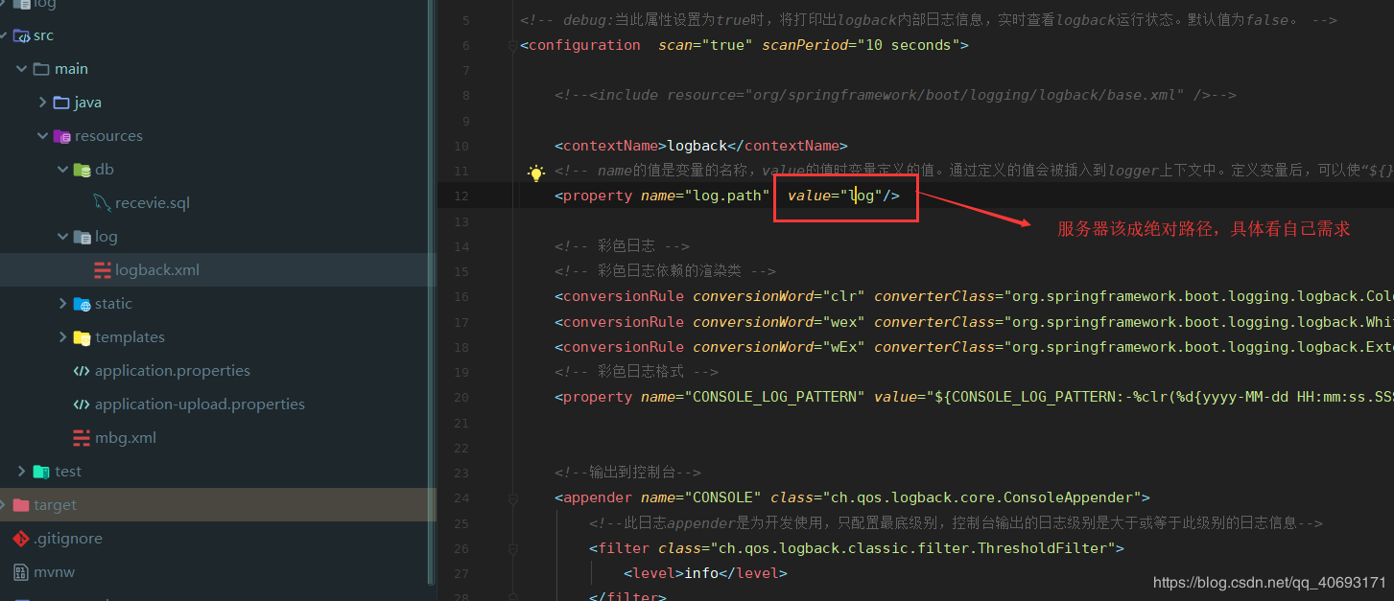Collapse the src folder

point(4,35)
